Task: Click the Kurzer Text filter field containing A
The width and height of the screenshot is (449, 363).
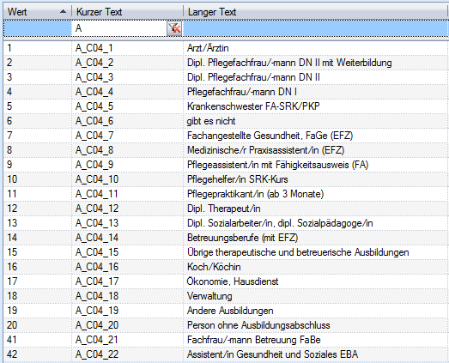Action: pyautogui.click(x=119, y=28)
